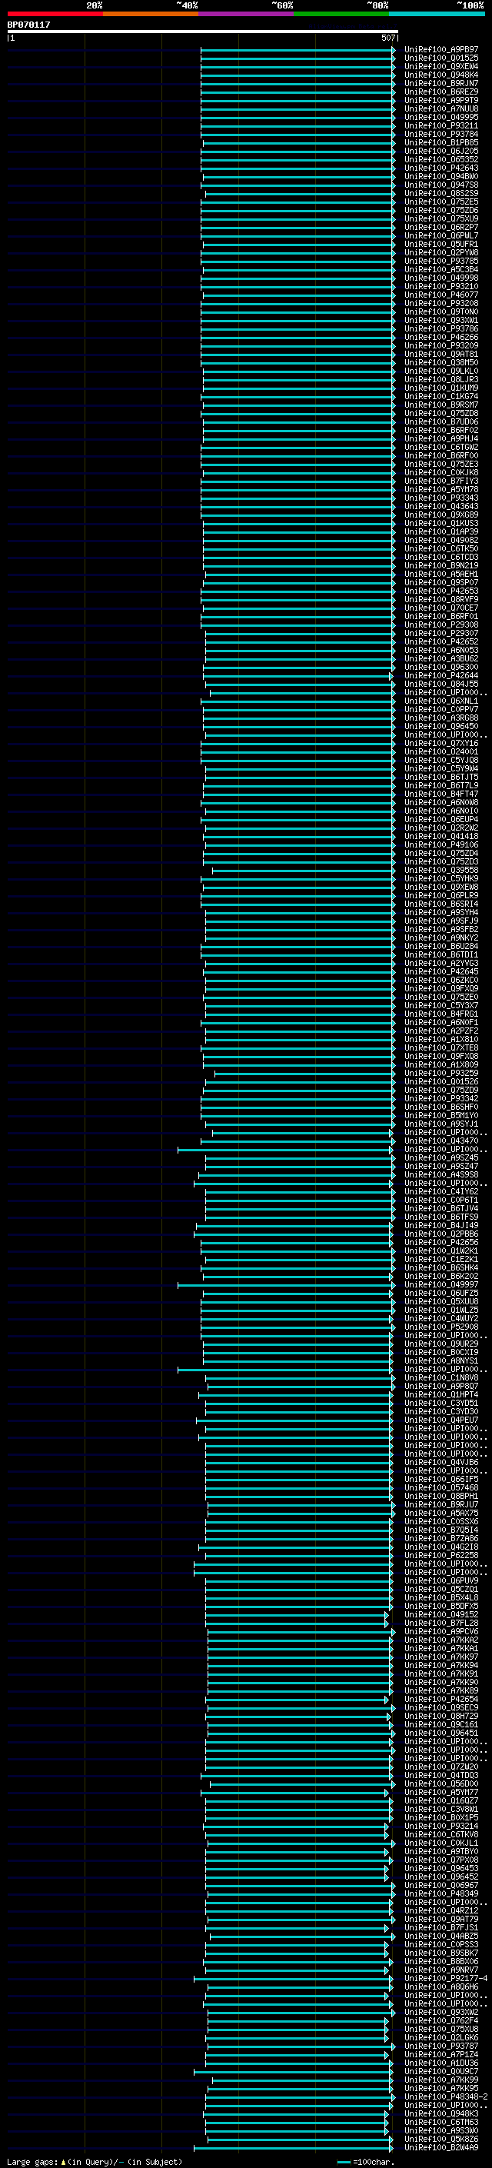Click the purple ~60% legend segment
This screenshot has height=2168, width=492.
tap(245, 14)
